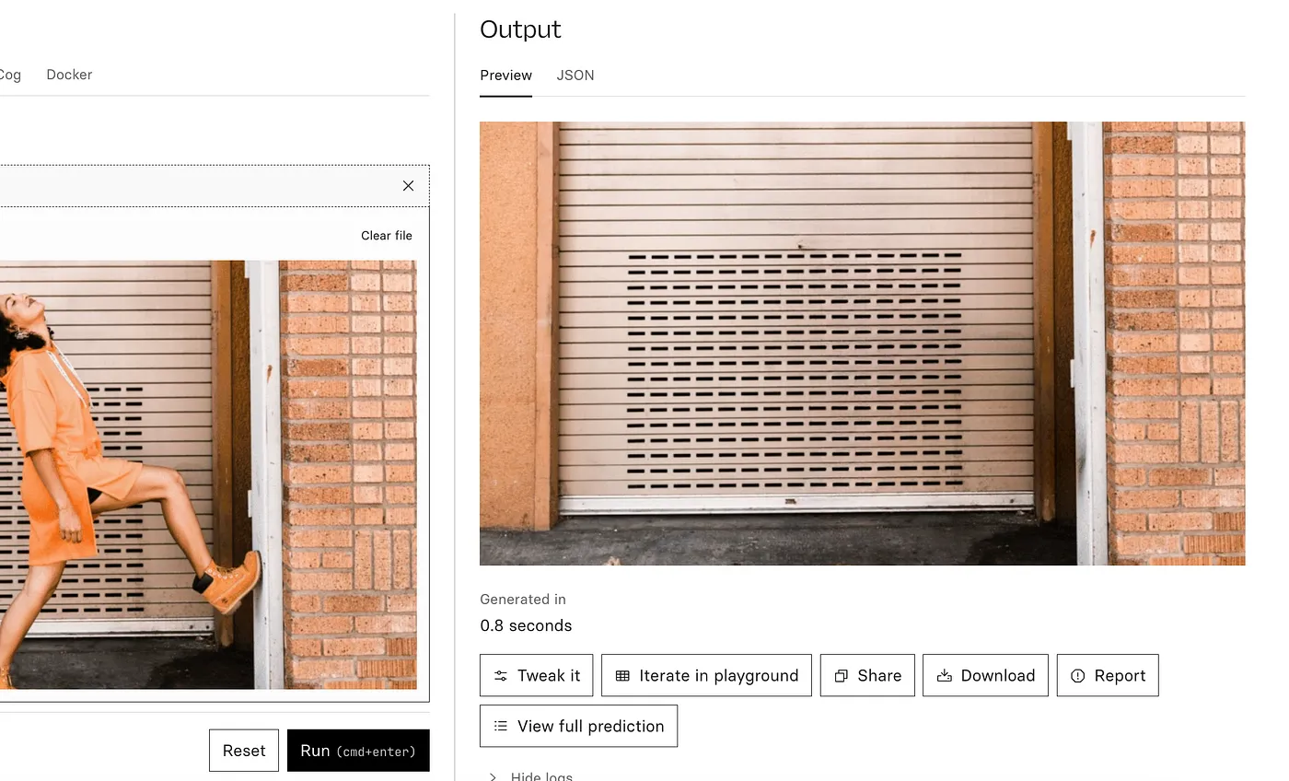
Task: Click the Tweak it button label
Action: tap(549, 676)
